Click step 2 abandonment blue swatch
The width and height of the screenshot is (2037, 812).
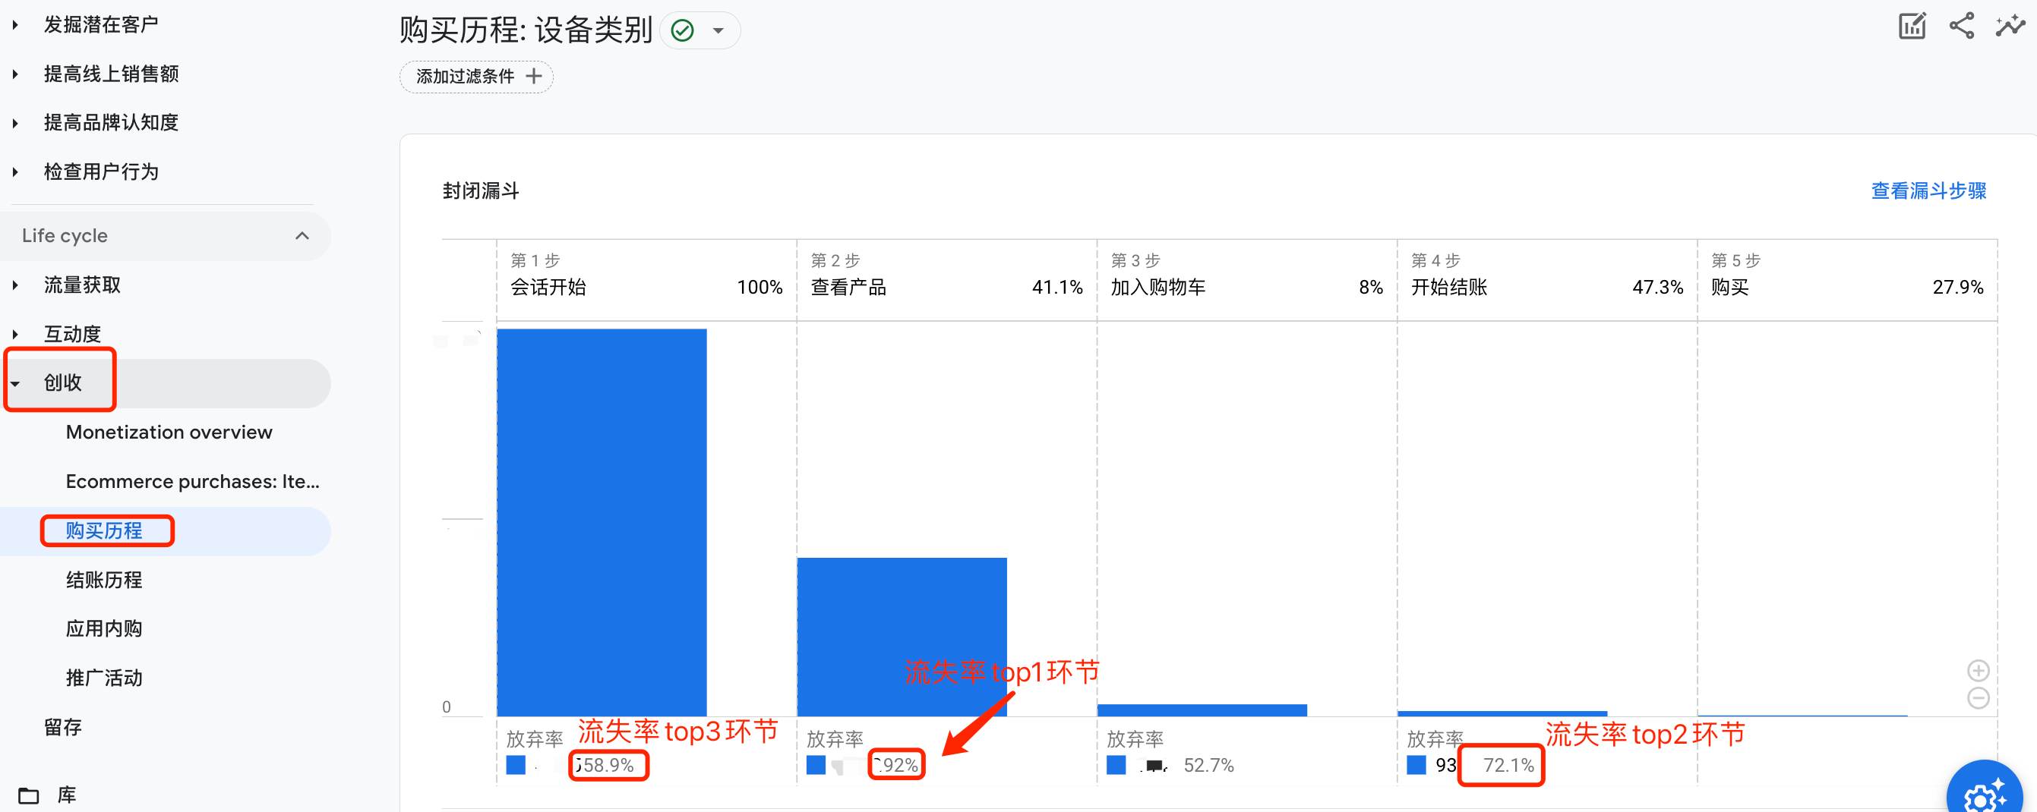pyautogui.click(x=816, y=765)
